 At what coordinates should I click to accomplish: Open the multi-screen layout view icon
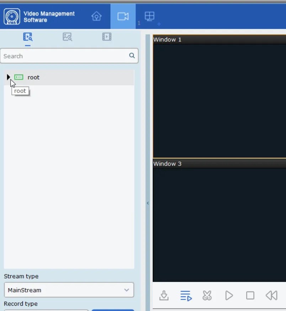click(x=149, y=16)
